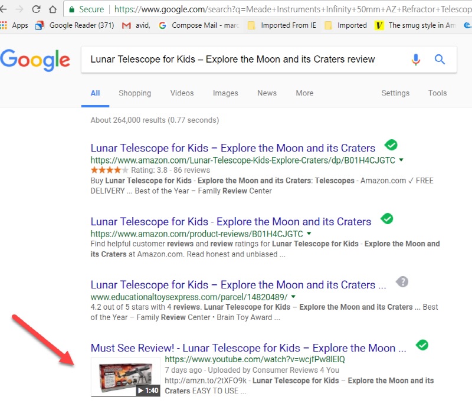Expand the dropdown arrow after educationaltoysexpress URL
The image size is (472, 410).
click(293, 297)
